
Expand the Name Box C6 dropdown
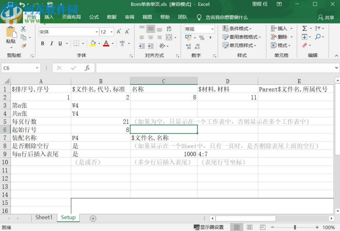point(37,68)
